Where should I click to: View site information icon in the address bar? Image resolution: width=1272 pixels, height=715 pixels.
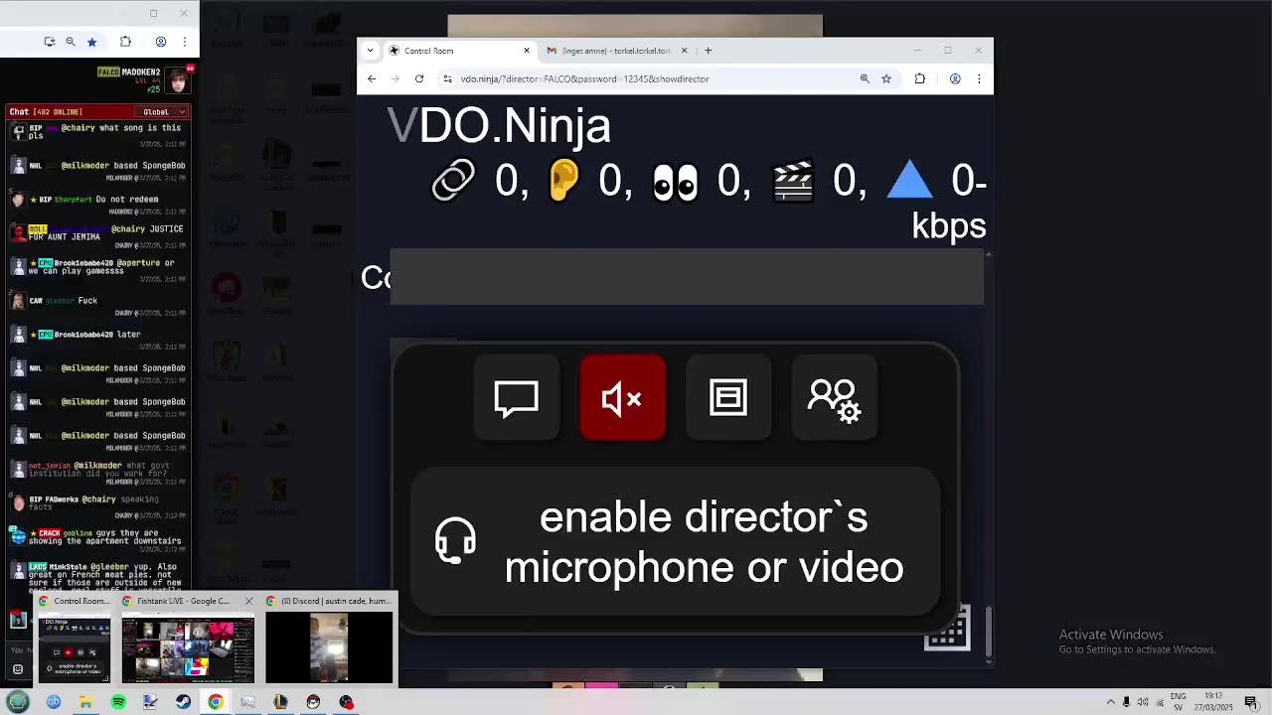(448, 78)
